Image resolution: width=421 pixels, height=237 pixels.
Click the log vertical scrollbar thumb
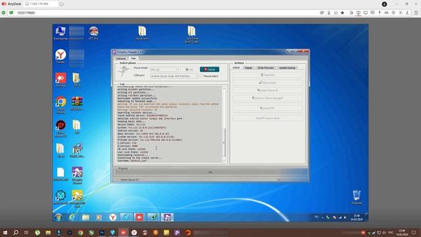224,142
